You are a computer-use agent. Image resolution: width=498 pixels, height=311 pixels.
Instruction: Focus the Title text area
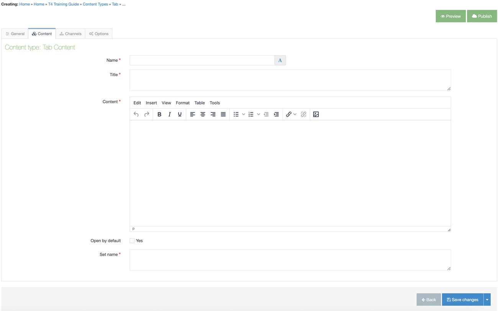click(290, 80)
